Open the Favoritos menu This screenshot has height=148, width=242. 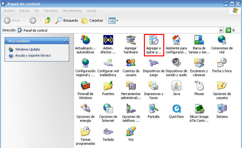click(51, 11)
